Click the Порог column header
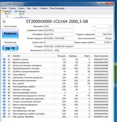Viewport: 117px width, 122px height. pos(87,56)
